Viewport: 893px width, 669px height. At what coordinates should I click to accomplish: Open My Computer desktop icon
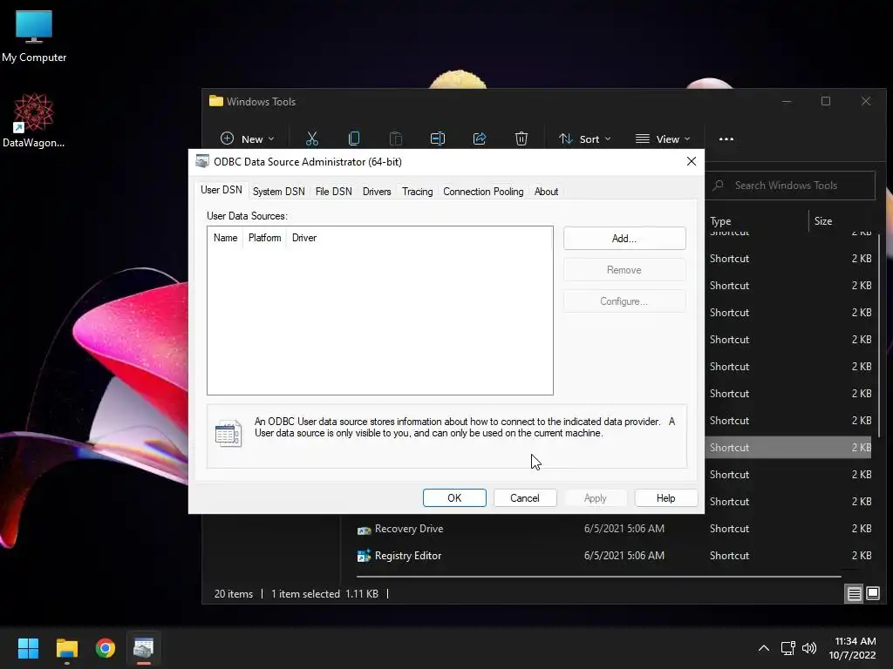point(34,37)
